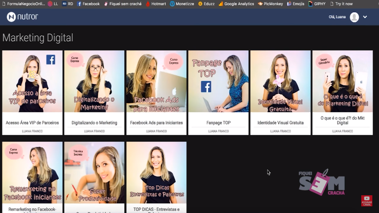Click the Nutror logo
Screen dimensions: 379x213
(x=22, y=17)
